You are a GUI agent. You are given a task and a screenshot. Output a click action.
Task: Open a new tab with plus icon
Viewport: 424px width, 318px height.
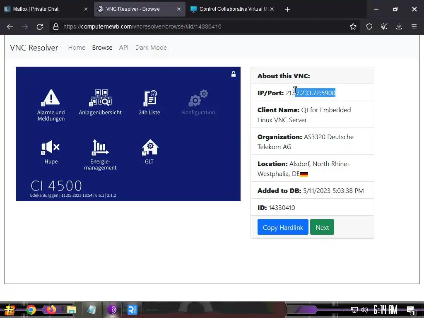287,10
